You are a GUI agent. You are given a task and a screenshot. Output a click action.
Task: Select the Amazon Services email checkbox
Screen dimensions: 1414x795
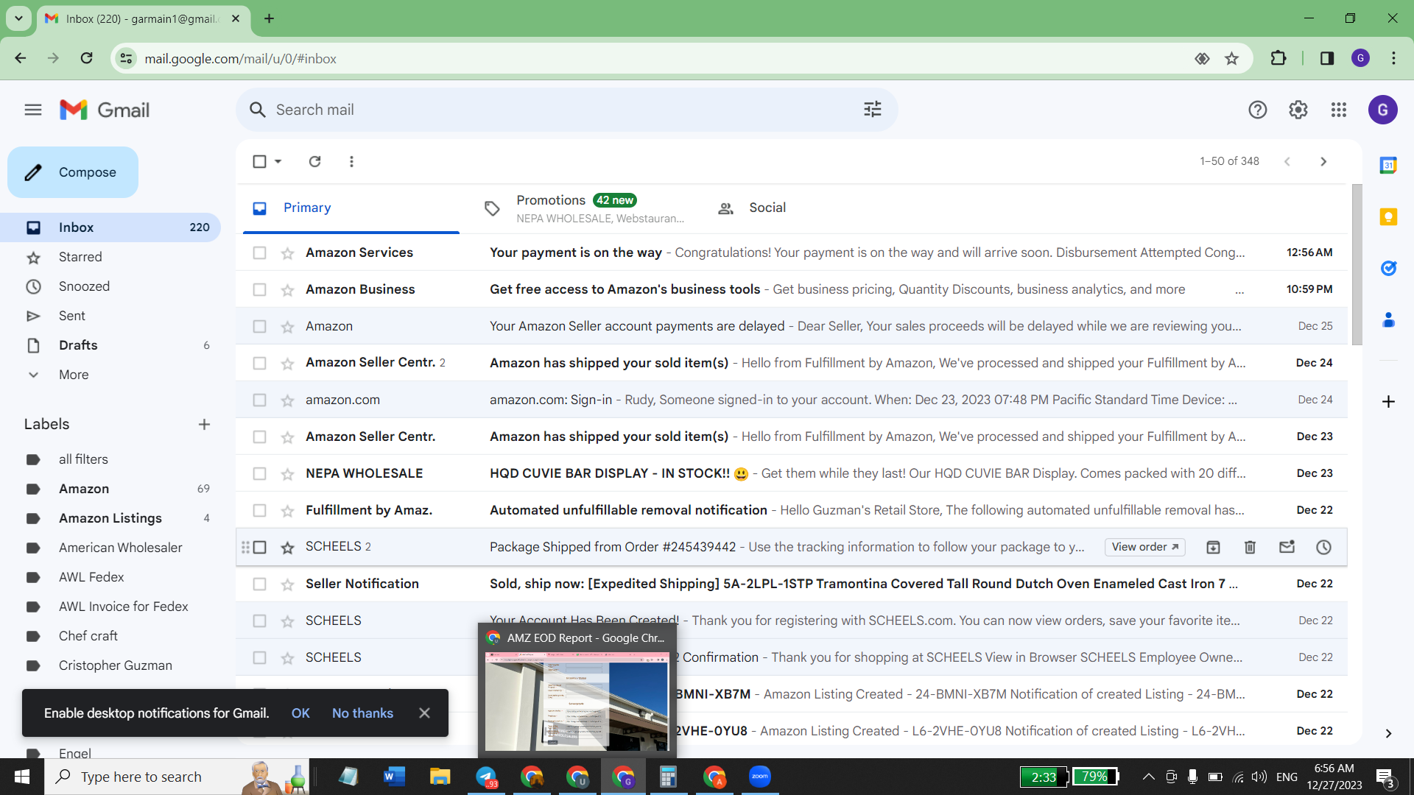point(259,252)
